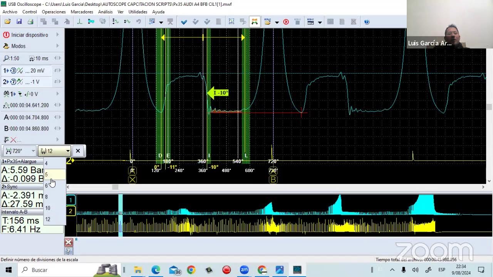Screen dimensions: 493x277
Task: Expand dropdown arrow beside script folder icon
Action: 277,22
